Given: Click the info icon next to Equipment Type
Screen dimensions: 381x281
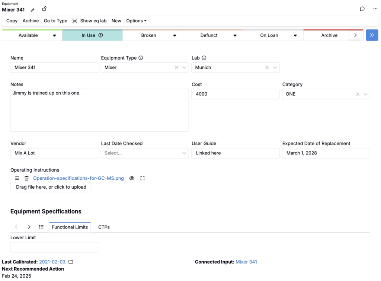Looking at the screenshot, I should pos(141,58).
